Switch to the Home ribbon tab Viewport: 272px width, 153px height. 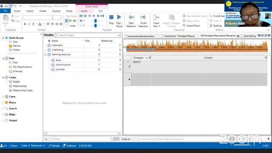pyautogui.click(x=17, y=11)
